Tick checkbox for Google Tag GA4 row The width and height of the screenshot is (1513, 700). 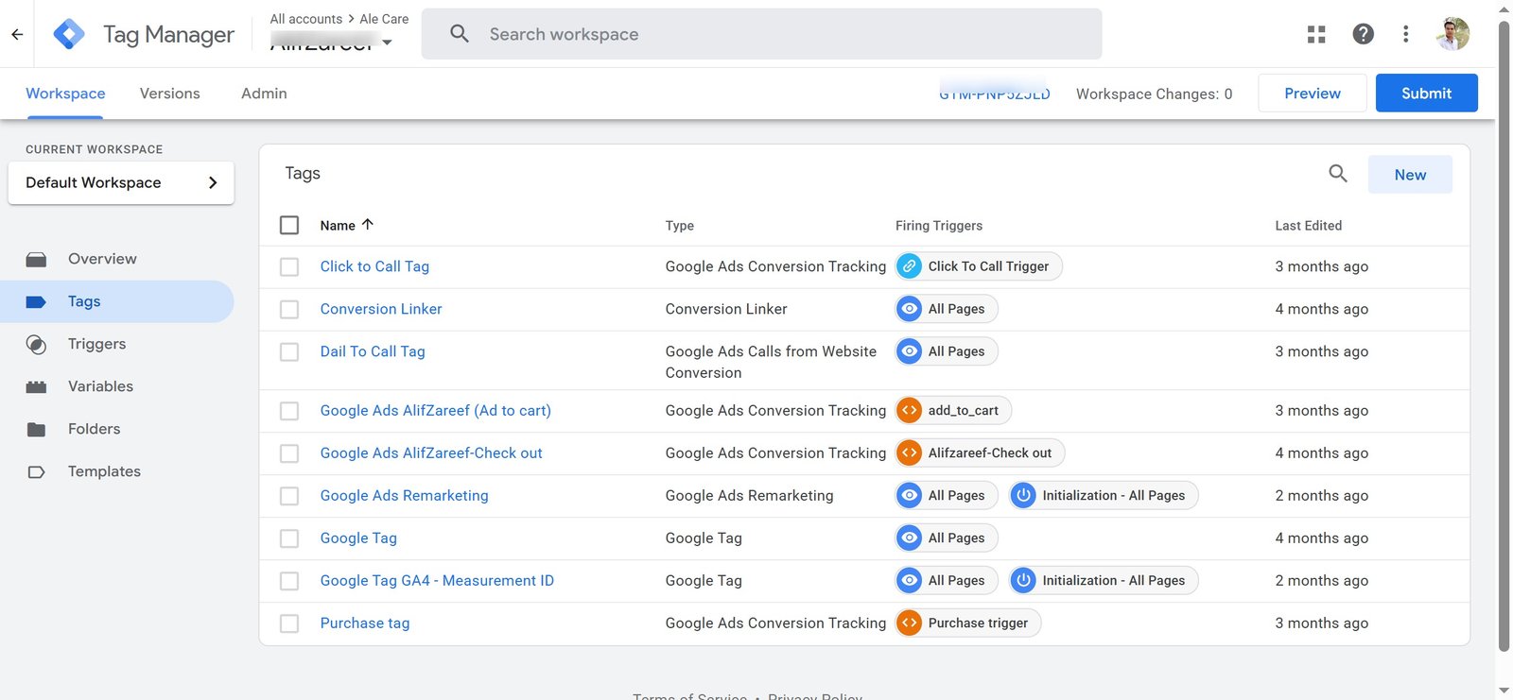[289, 581]
